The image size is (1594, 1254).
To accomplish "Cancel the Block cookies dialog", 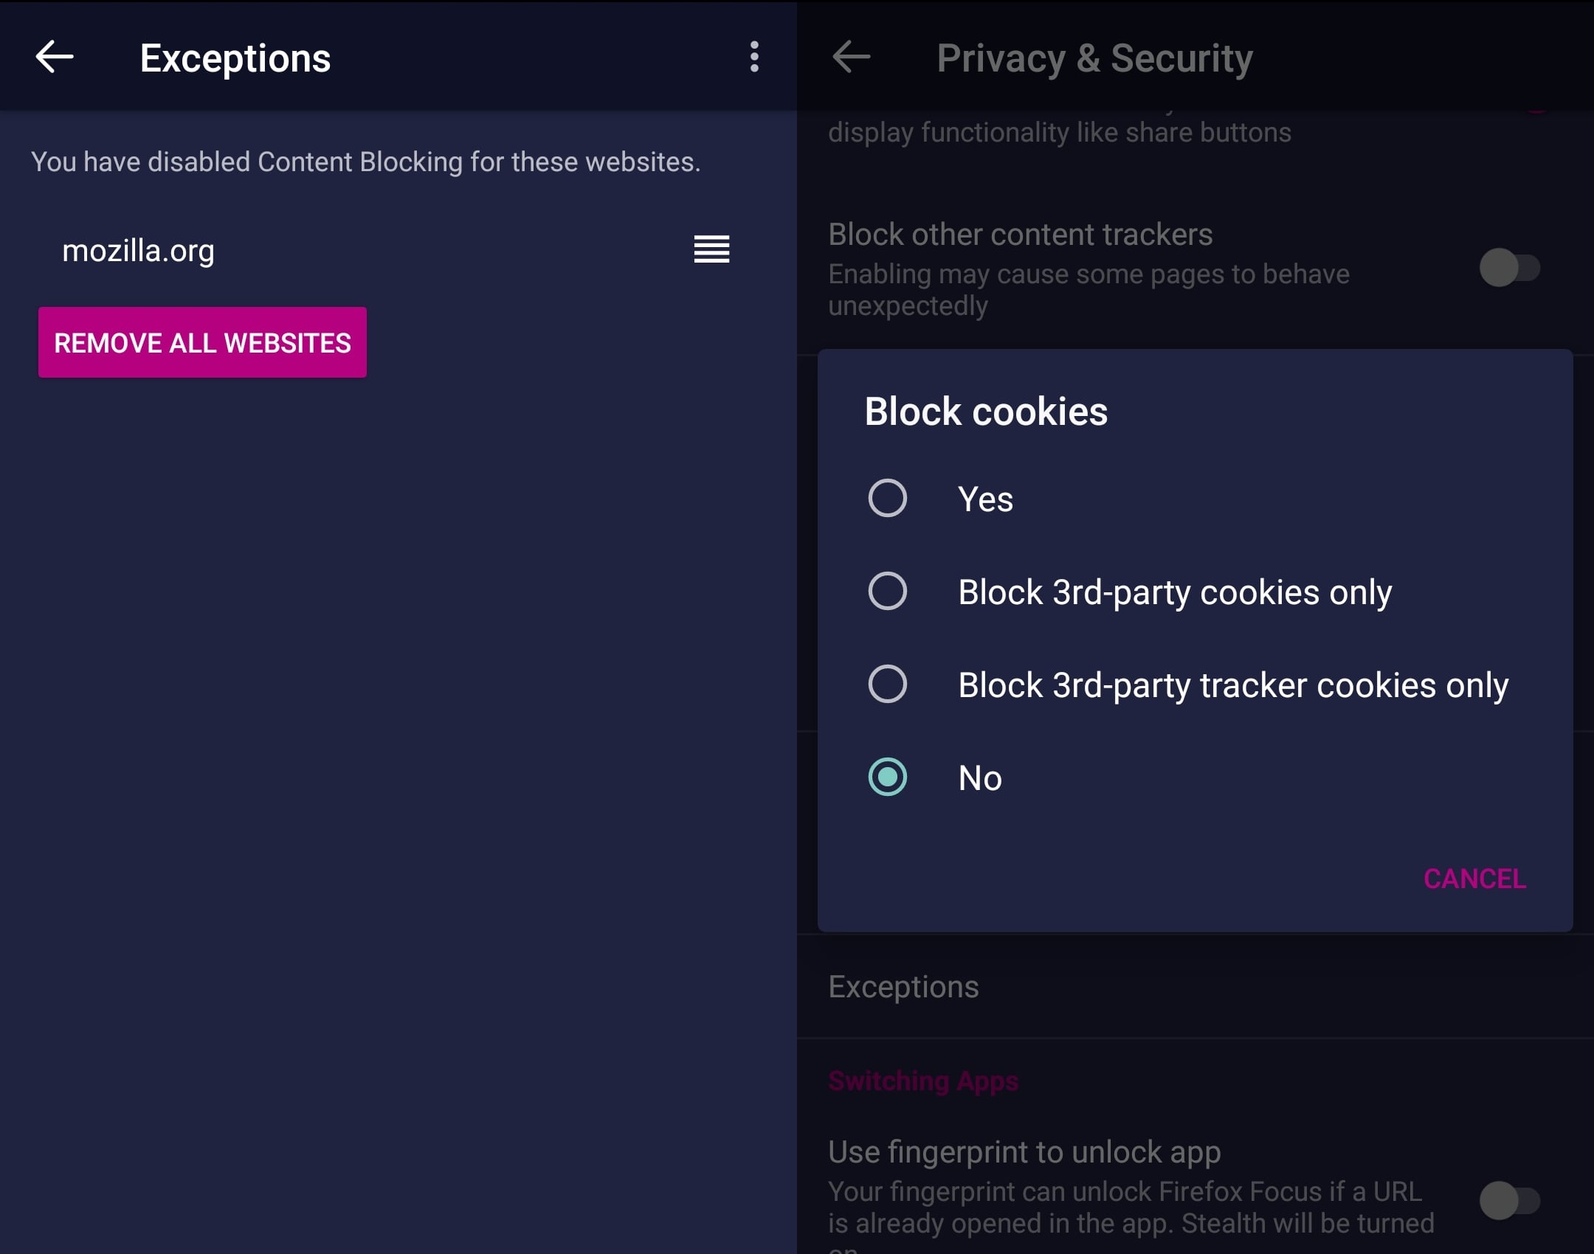I will click(1474, 879).
